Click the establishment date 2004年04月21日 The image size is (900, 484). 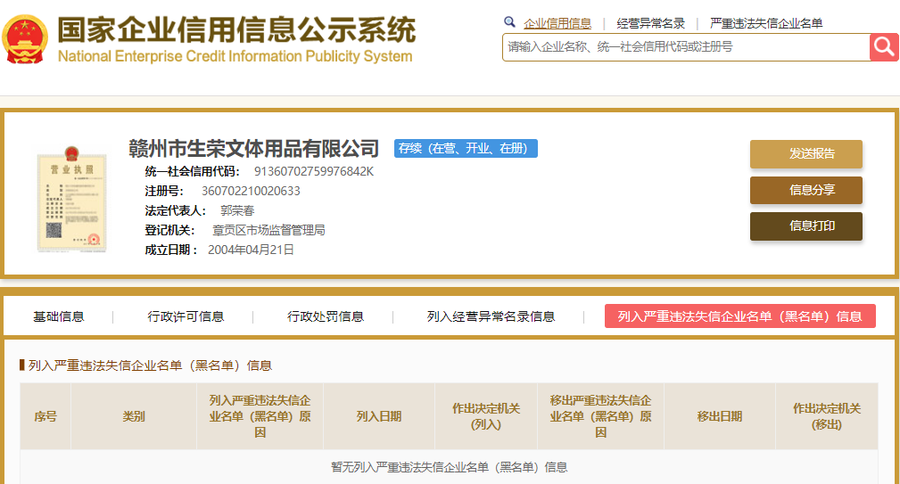251,250
